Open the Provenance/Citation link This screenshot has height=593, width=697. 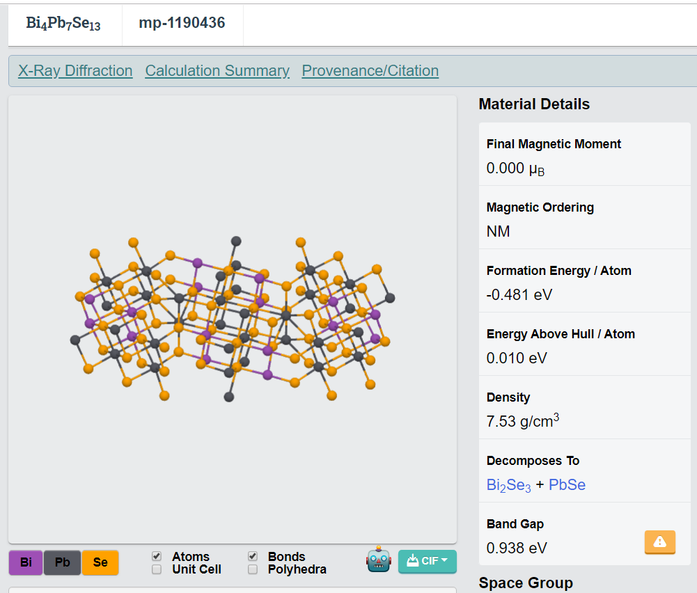370,71
